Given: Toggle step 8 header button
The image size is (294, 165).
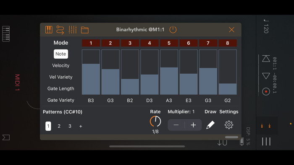Looking at the screenshot, I should (x=228, y=43).
